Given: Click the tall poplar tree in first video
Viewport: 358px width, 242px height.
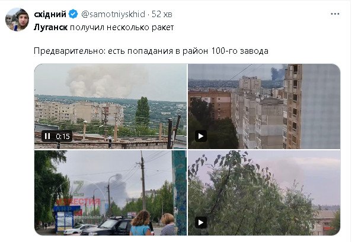Looking at the screenshot, I should click(142, 112).
